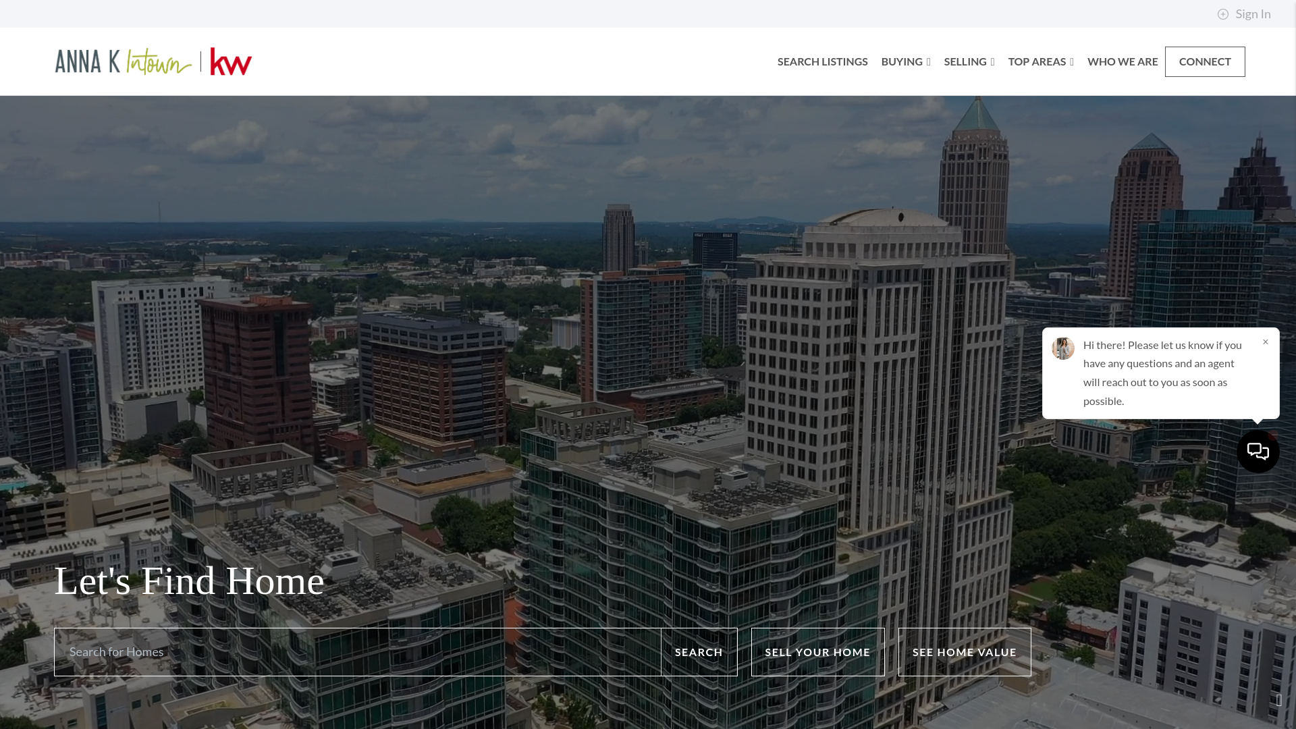Open the Search Listings page
The height and width of the screenshot is (729, 1296).
[x=822, y=61]
